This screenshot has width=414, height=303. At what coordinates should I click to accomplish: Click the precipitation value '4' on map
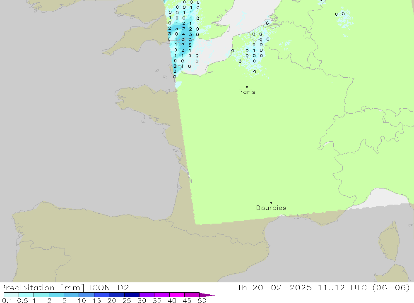click(x=183, y=34)
